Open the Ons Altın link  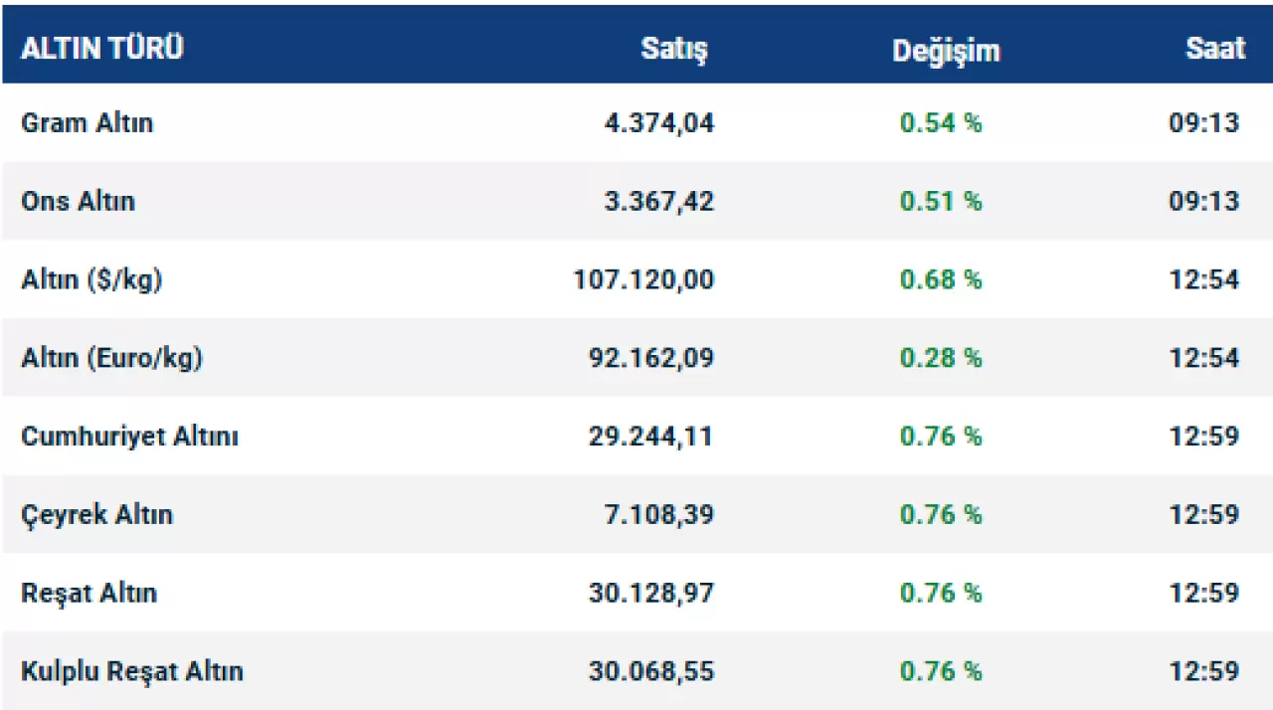78,201
